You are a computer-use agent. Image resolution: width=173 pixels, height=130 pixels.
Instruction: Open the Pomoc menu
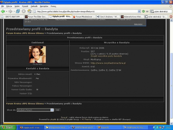coord(53,6)
